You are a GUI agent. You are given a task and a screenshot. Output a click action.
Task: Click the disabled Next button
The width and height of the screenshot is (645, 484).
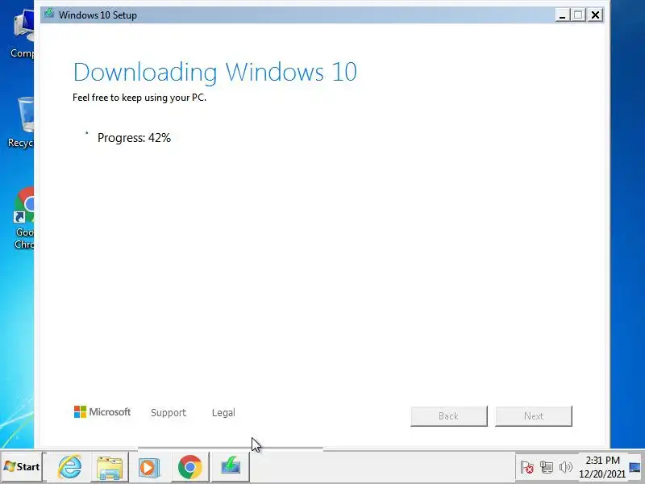(534, 415)
